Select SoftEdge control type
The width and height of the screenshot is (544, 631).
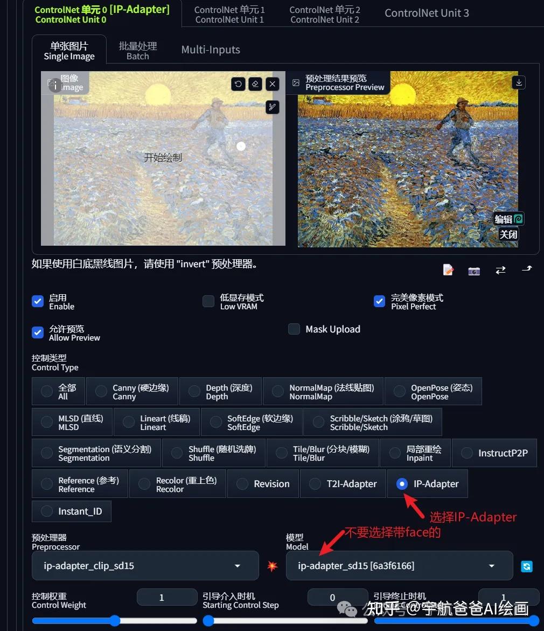coord(252,422)
